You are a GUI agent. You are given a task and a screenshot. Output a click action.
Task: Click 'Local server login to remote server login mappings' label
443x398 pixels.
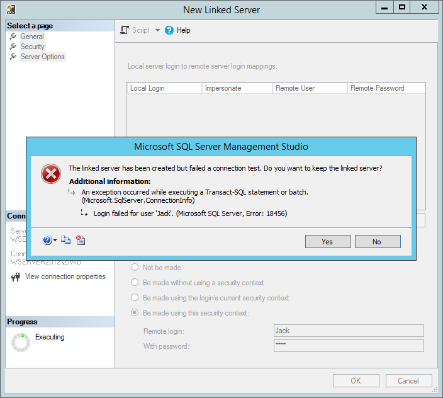pyautogui.click(x=202, y=66)
